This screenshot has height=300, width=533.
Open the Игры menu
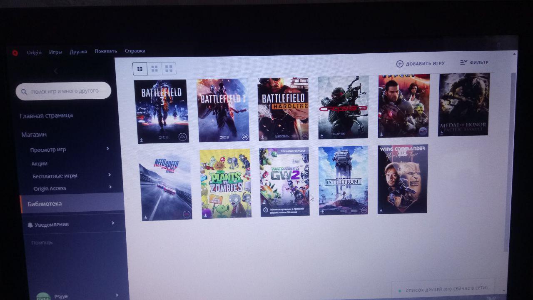tap(55, 52)
